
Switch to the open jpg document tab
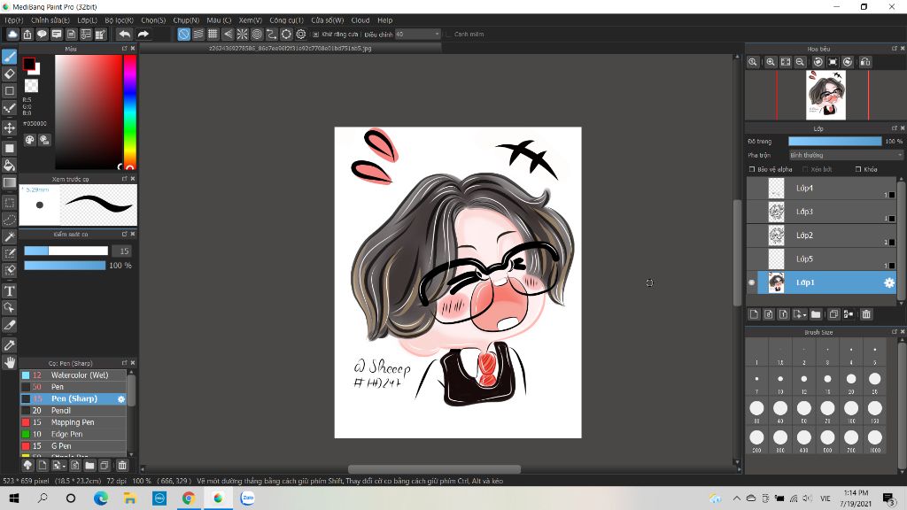[291, 49]
